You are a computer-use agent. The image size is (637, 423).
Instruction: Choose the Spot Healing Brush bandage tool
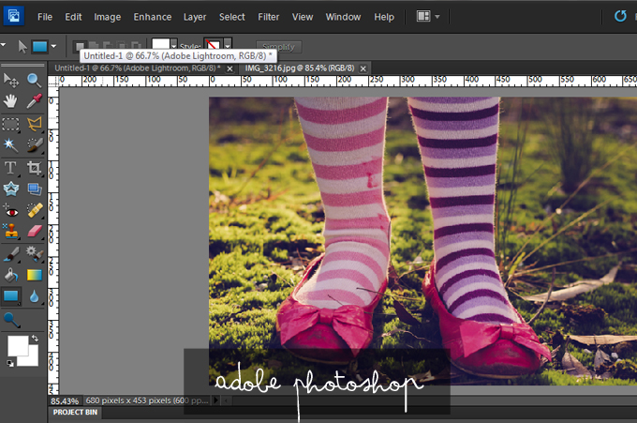[x=34, y=211]
